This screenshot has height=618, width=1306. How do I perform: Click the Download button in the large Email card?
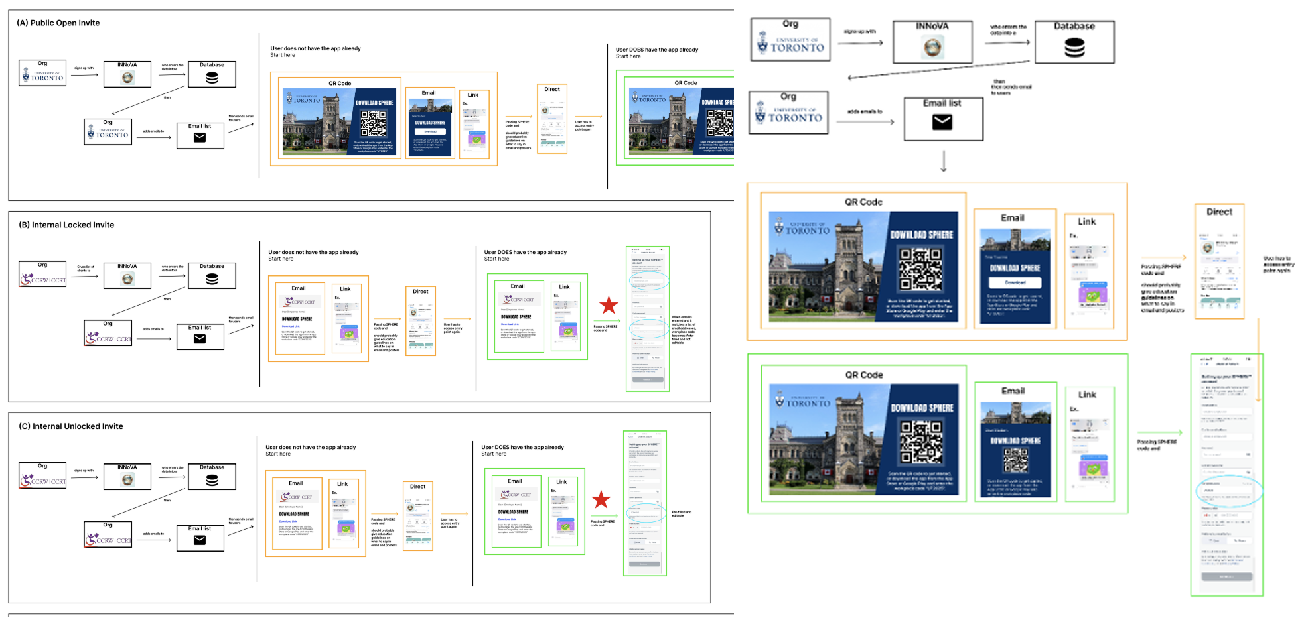pyautogui.click(x=1015, y=282)
